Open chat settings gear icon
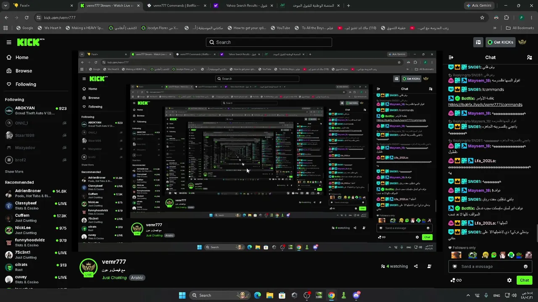Screen dimensions: 538x302 pos(509,280)
